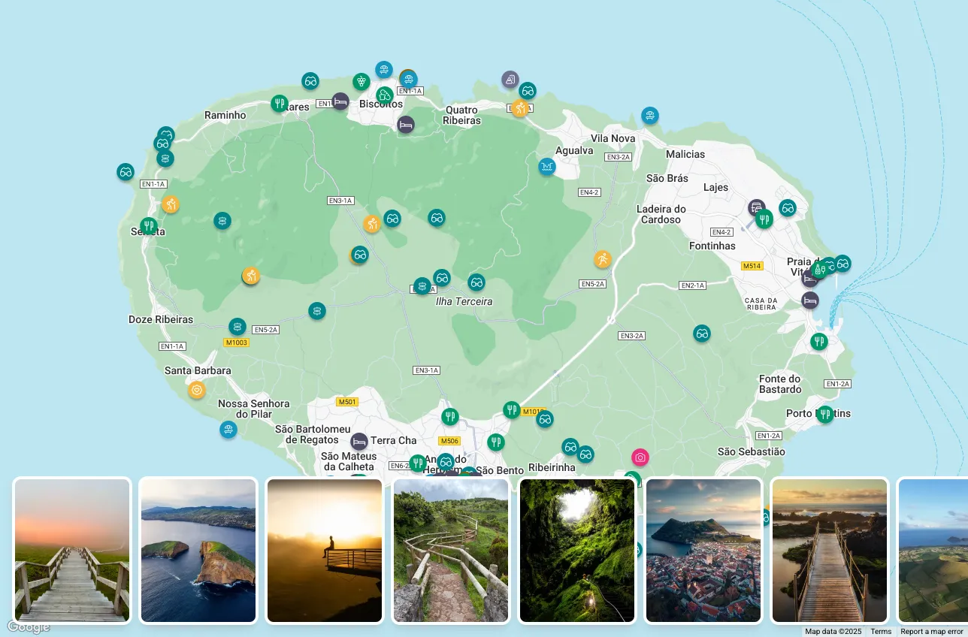
Task: Click the restaurant marker beside EN6-2 label
Action: [x=418, y=463]
